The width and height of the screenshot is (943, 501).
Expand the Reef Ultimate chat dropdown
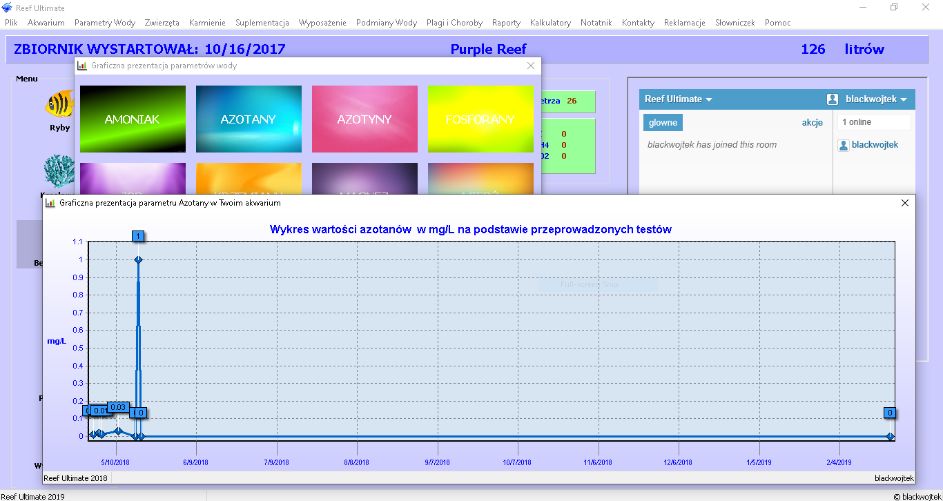tap(678, 99)
